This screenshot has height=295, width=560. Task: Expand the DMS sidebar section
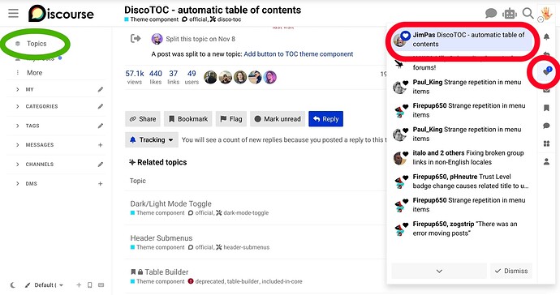[x=18, y=183]
